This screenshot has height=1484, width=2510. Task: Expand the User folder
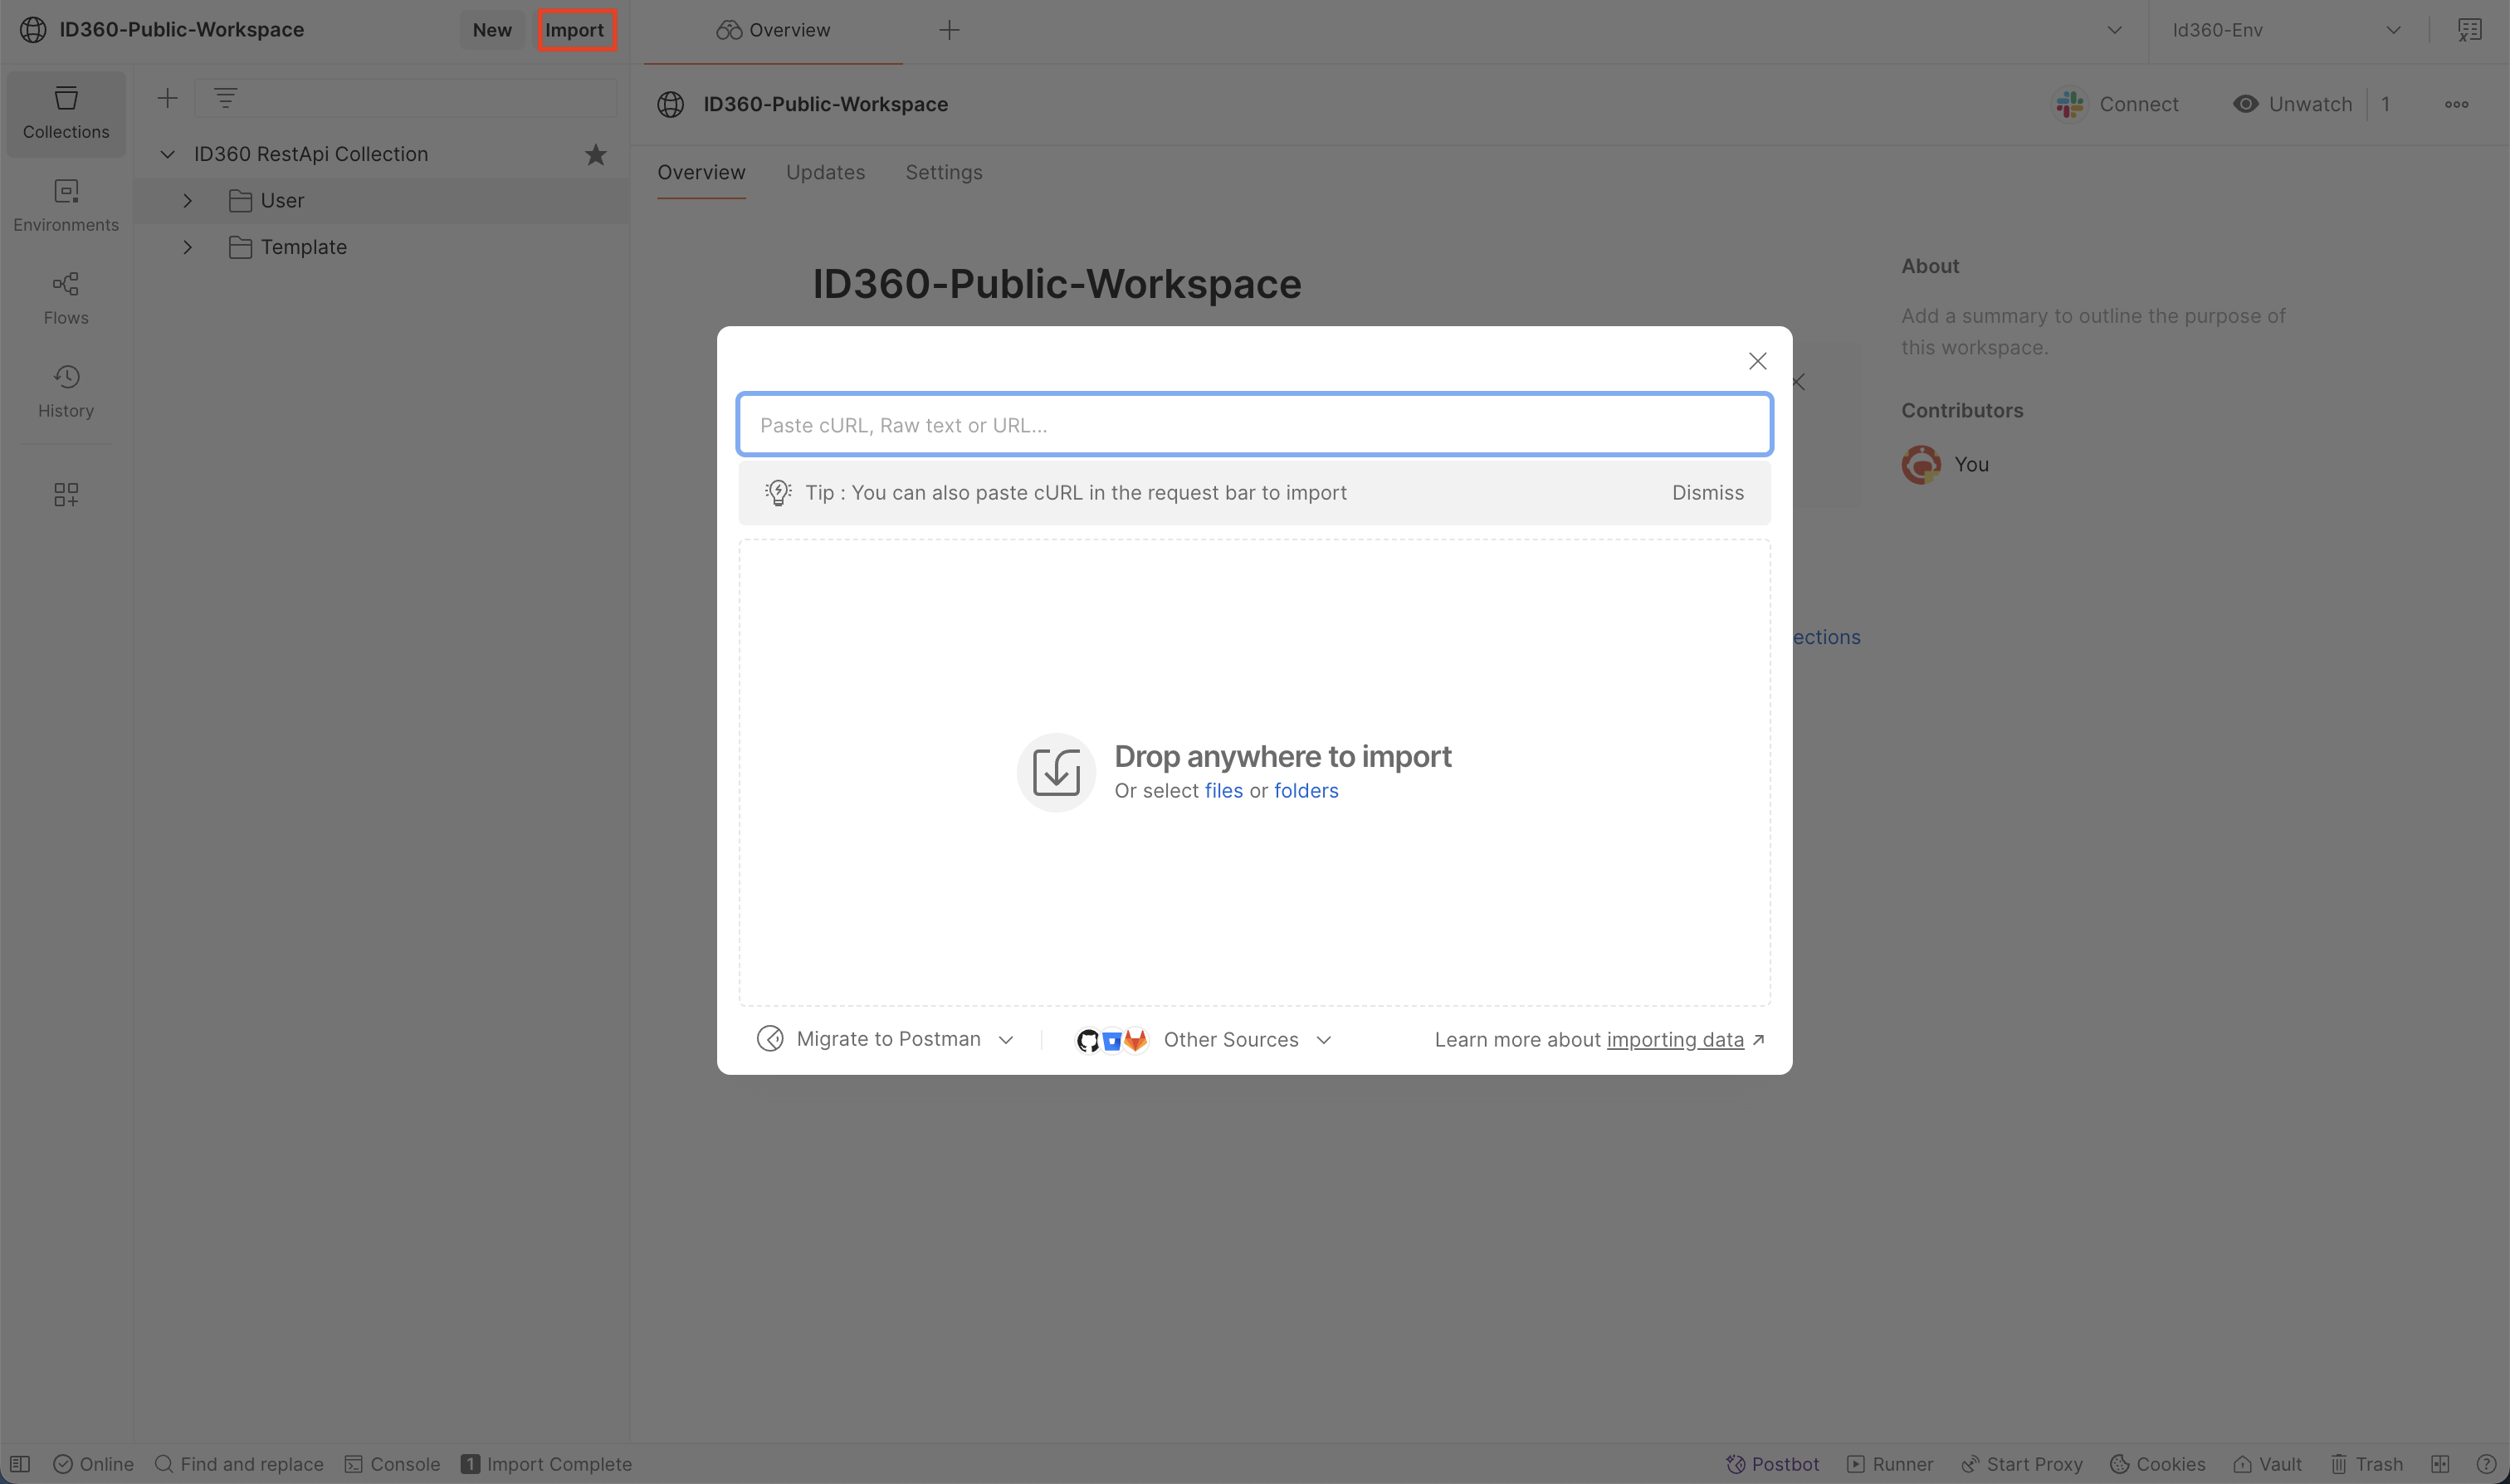[187, 201]
